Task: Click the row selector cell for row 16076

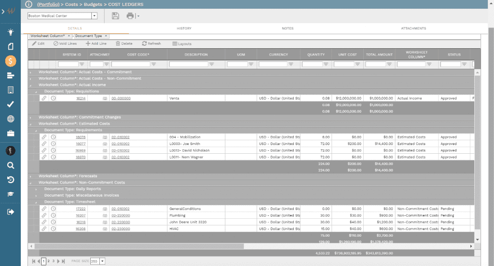Action: point(33,137)
